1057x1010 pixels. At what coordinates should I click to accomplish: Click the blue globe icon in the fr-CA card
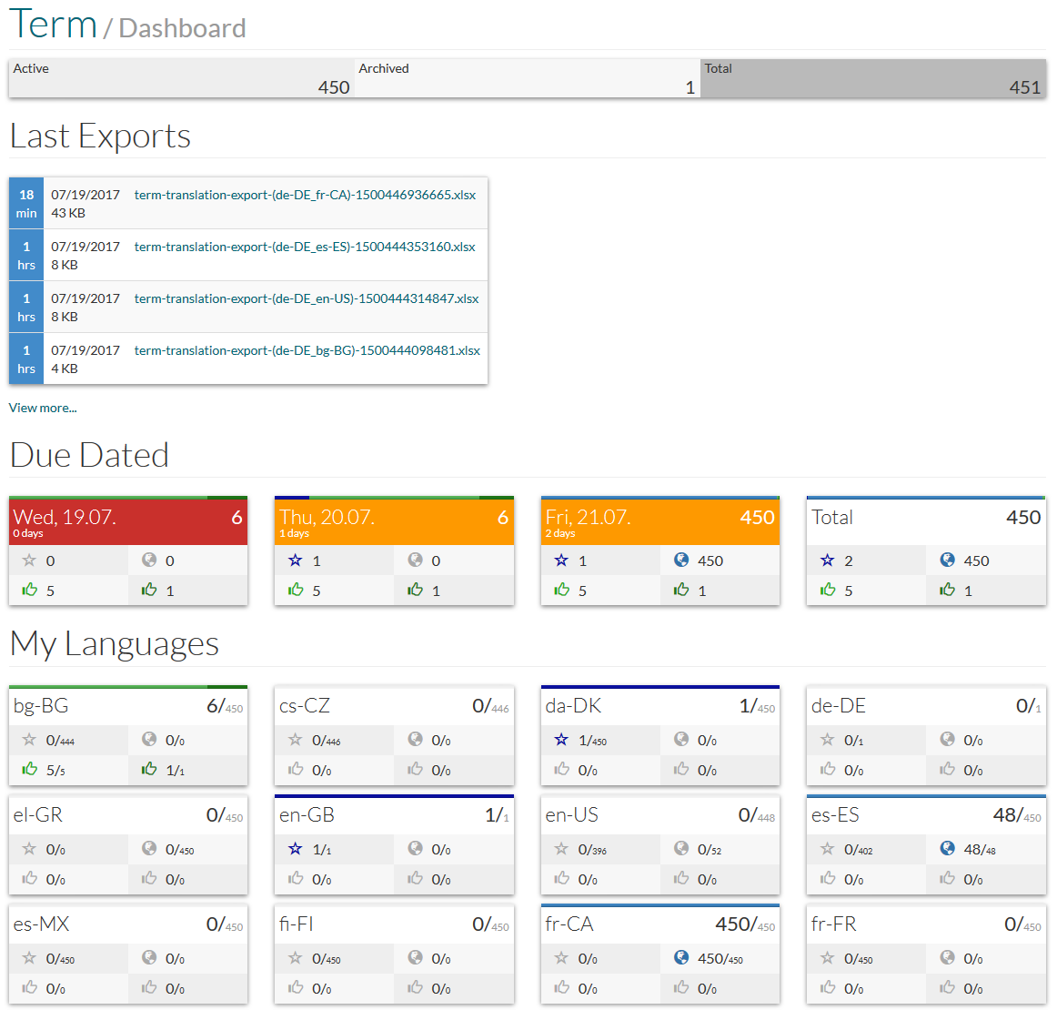click(681, 958)
